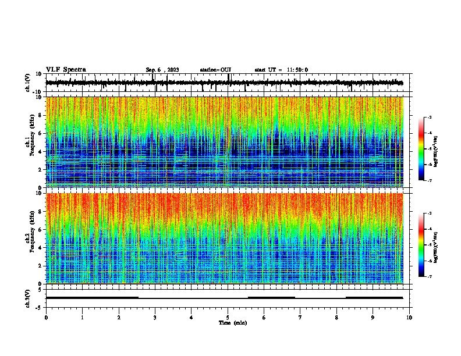Click the "9" tick on the time axis
The height and width of the screenshot is (356, 461).
click(x=373, y=318)
